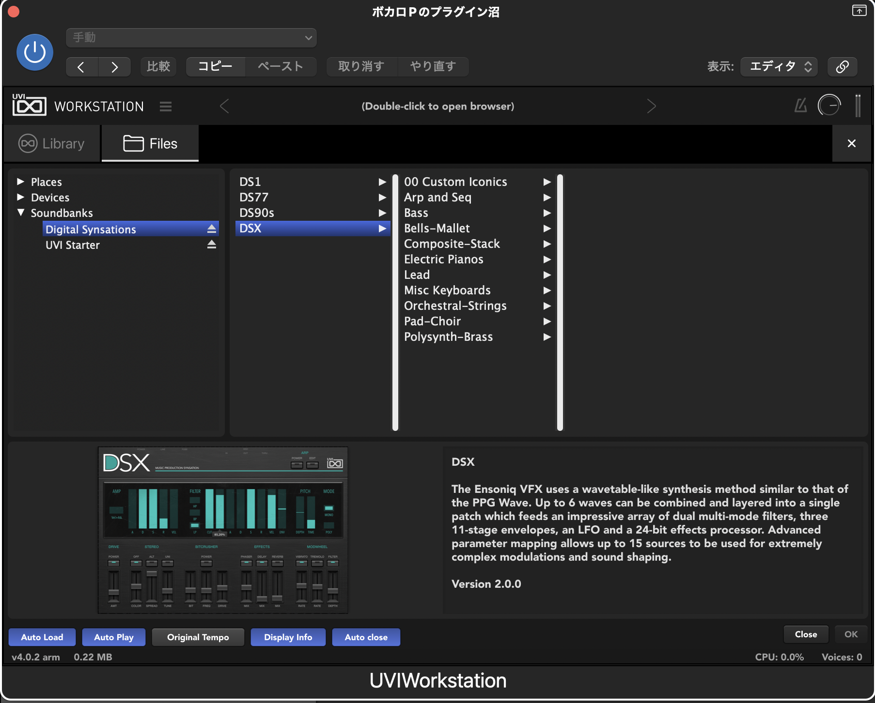Viewport: 875px width, 703px height.
Task: Click the DSX instrument preview thumbnail
Action: pos(223,530)
